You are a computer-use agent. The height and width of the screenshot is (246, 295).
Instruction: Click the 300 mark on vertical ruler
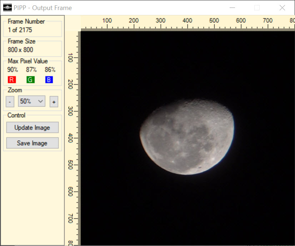tap(70, 111)
